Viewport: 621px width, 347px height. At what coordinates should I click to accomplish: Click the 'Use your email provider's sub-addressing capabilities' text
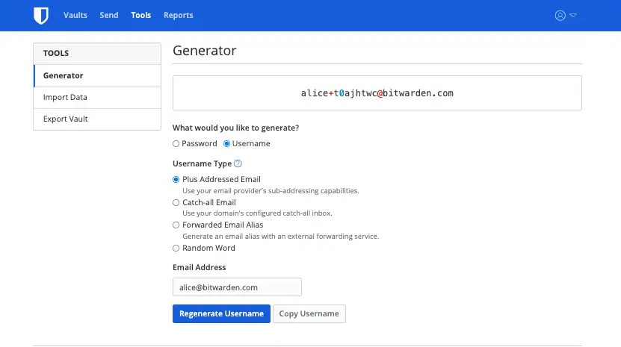point(271,191)
